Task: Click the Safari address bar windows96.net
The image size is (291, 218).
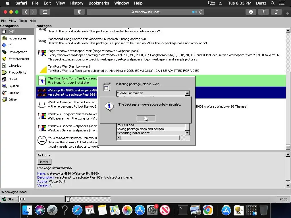Action: pos(145,12)
